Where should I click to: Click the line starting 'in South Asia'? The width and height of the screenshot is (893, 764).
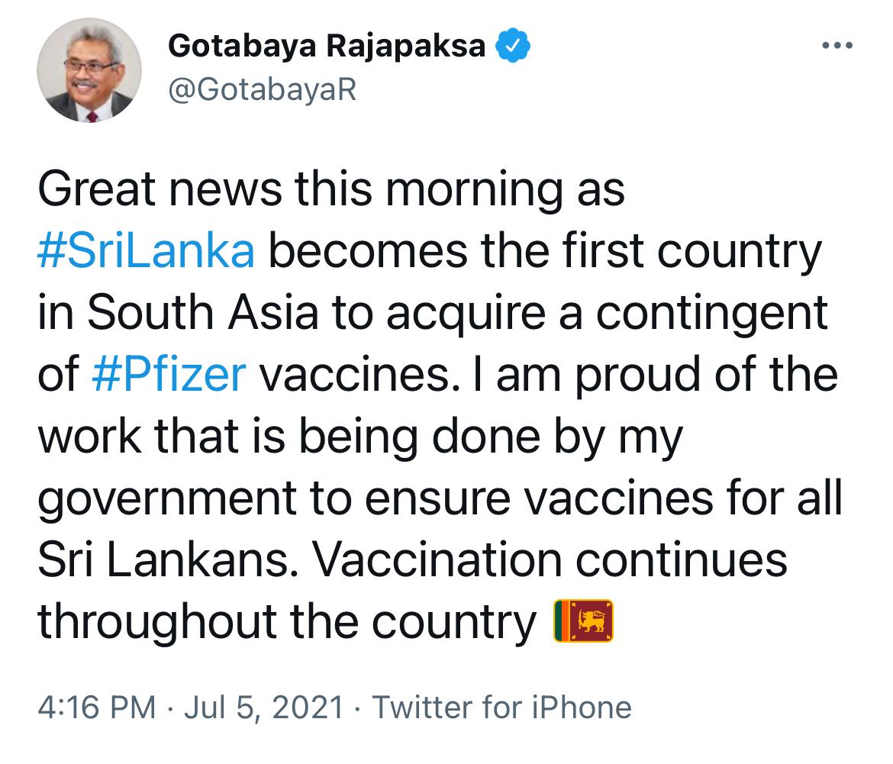(432, 313)
